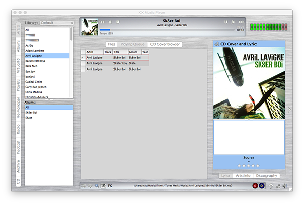
Task: Open the Lyrics tab
Action: 225,176
